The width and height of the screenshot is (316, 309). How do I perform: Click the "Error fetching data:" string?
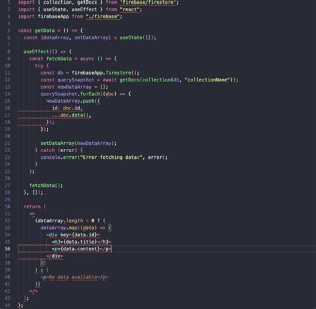(111, 158)
